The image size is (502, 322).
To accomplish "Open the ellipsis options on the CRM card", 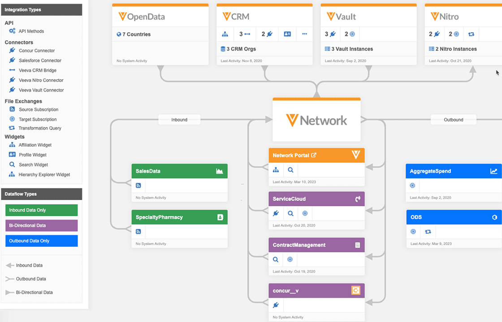I will pos(304,34).
